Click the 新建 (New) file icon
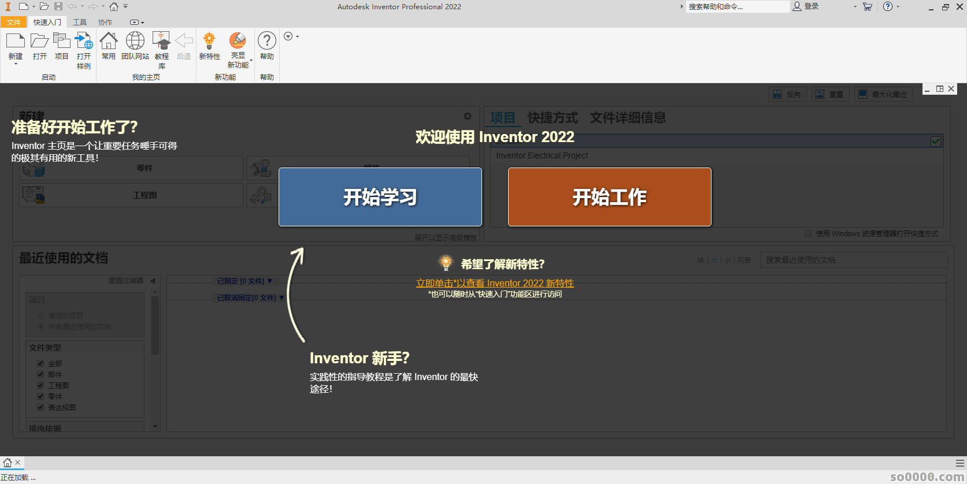 (16, 42)
